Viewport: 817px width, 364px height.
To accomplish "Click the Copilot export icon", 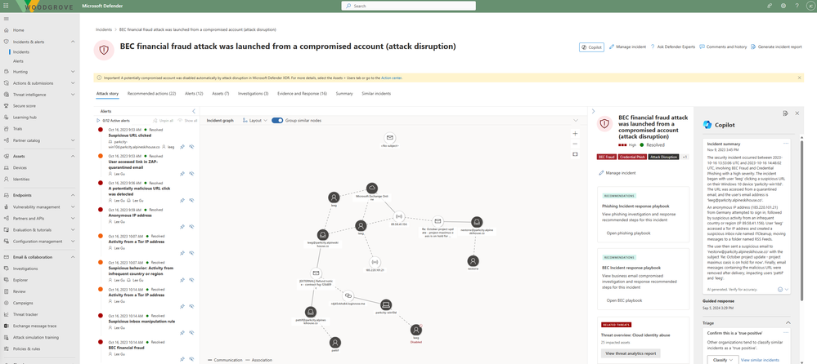I will [x=785, y=113].
